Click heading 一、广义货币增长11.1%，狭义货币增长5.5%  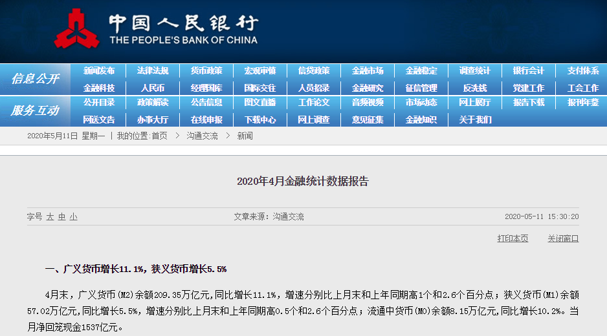(x=135, y=269)
